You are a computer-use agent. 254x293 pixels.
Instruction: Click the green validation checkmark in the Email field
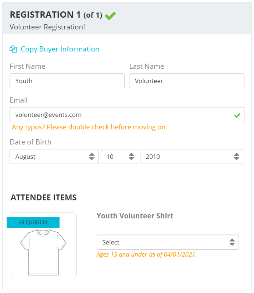pyautogui.click(x=237, y=115)
